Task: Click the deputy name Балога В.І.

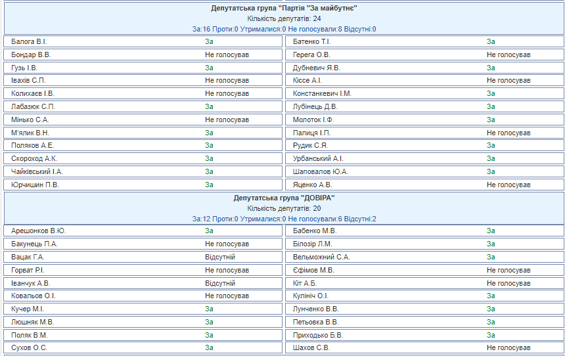Action: [x=29, y=41]
